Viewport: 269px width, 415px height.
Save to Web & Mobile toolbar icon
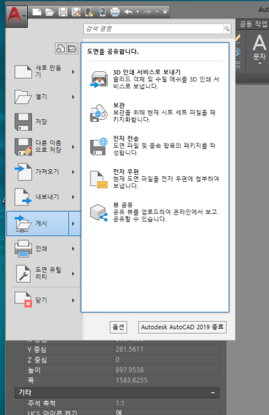point(102,12)
